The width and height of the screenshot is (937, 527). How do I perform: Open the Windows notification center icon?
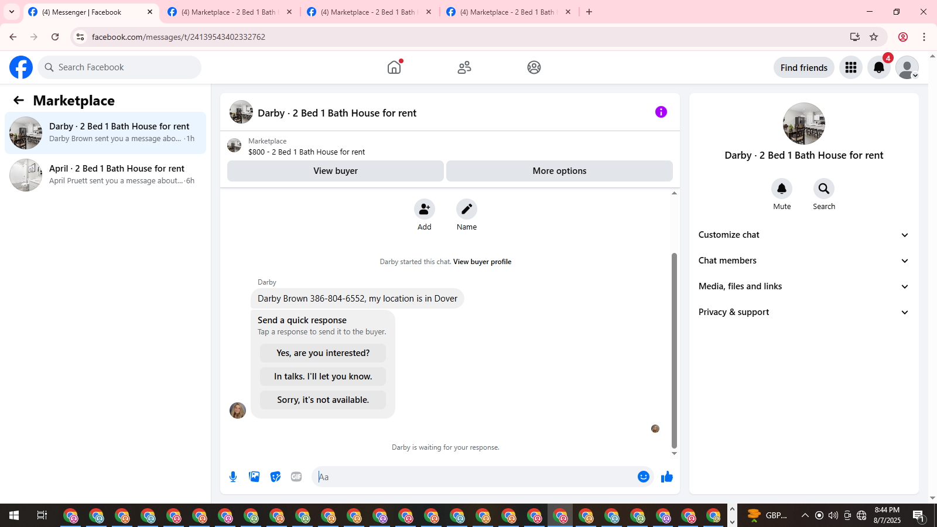[918, 515]
